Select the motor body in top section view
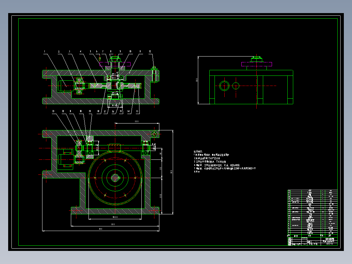This screenshot has width=352, height=264. point(66,86)
